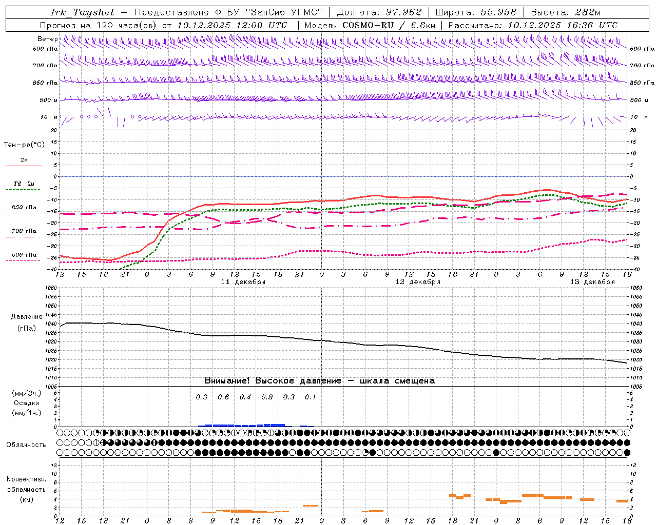
Task: Click the "Осадки" precipitation label
Action: (26, 403)
